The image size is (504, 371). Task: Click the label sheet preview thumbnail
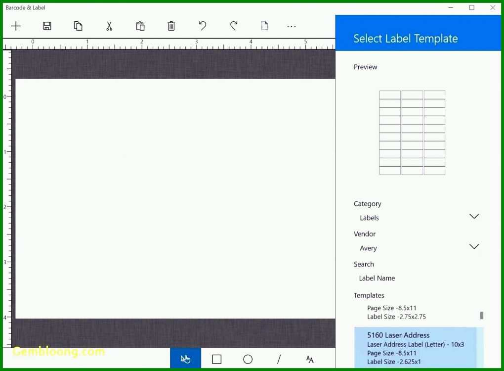coord(412,133)
